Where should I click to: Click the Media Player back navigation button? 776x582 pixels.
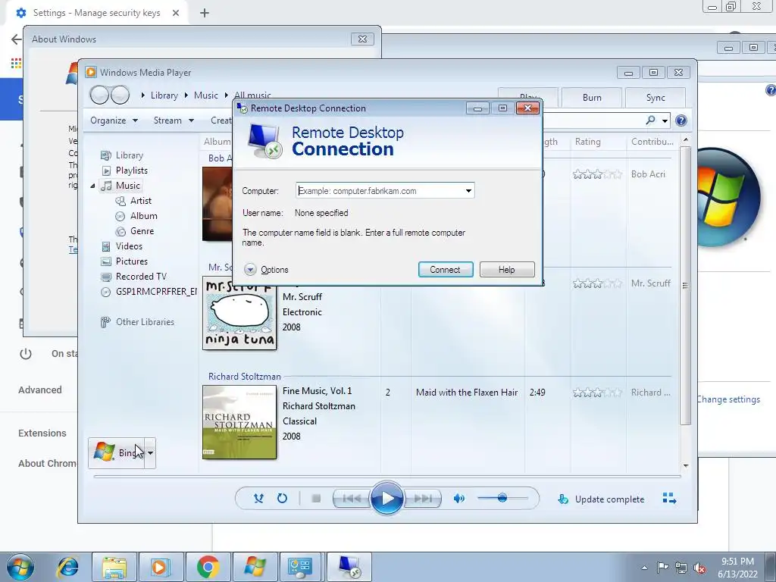(x=99, y=95)
